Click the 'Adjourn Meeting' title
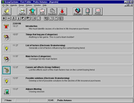Image resolution: width=134 pixels, height=103 pixels. 34,89
